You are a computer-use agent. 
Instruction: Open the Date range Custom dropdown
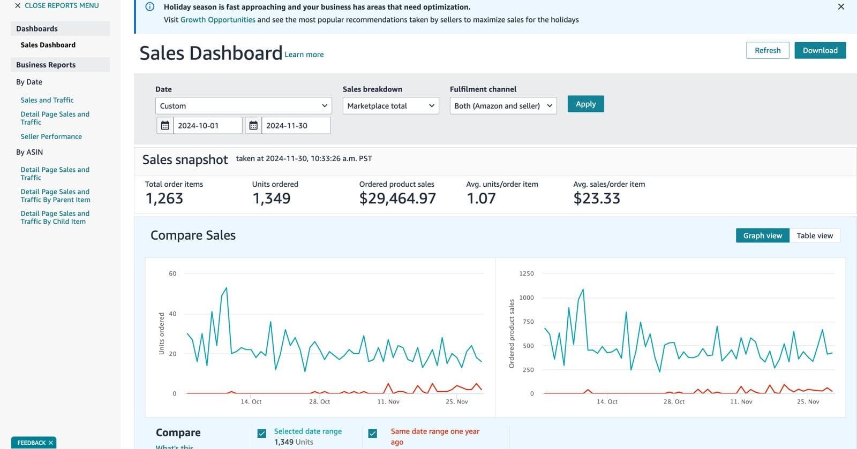[x=243, y=106]
